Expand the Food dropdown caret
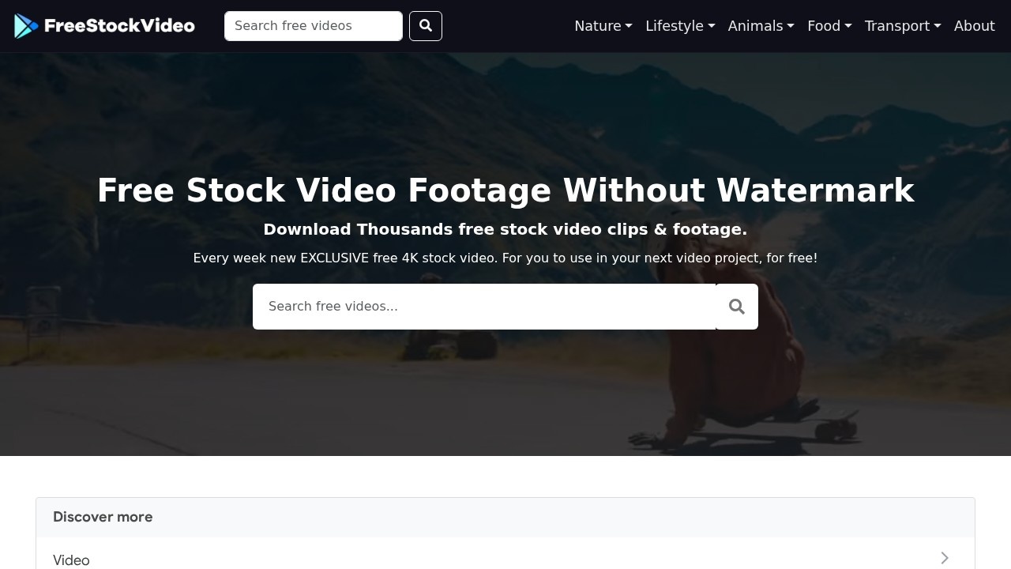 coord(829,25)
